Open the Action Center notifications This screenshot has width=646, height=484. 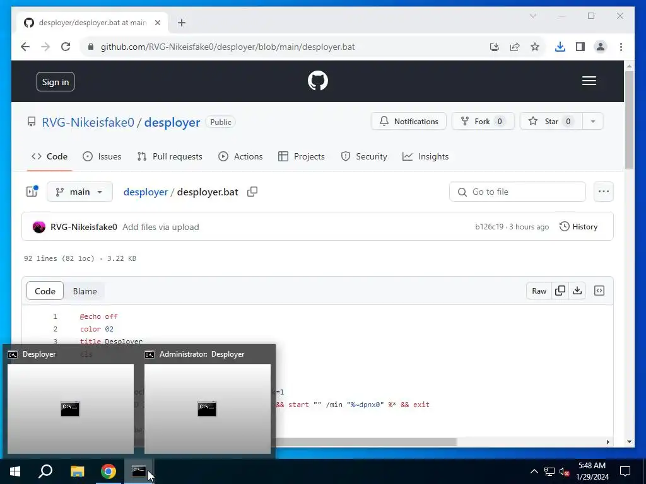[x=625, y=471]
